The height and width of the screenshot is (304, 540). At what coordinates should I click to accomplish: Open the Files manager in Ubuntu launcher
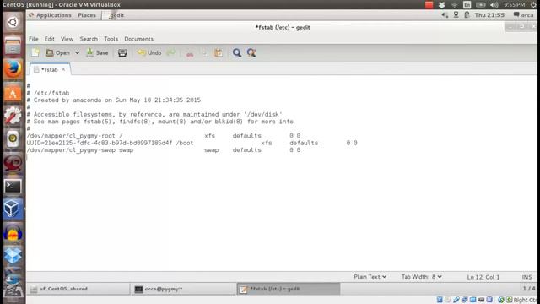(x=13, y=46)
